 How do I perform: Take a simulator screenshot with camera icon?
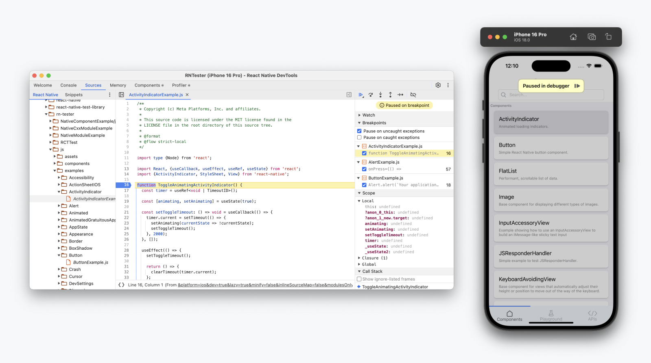point(592,37)
